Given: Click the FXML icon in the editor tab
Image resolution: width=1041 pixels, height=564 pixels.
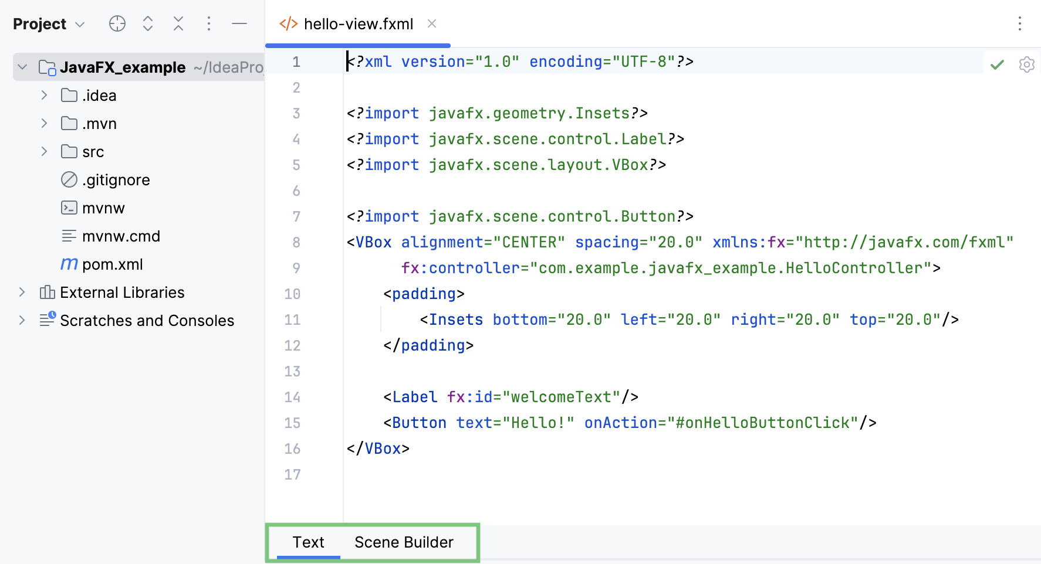Looking at the screenshot, I should pos(288,23).
